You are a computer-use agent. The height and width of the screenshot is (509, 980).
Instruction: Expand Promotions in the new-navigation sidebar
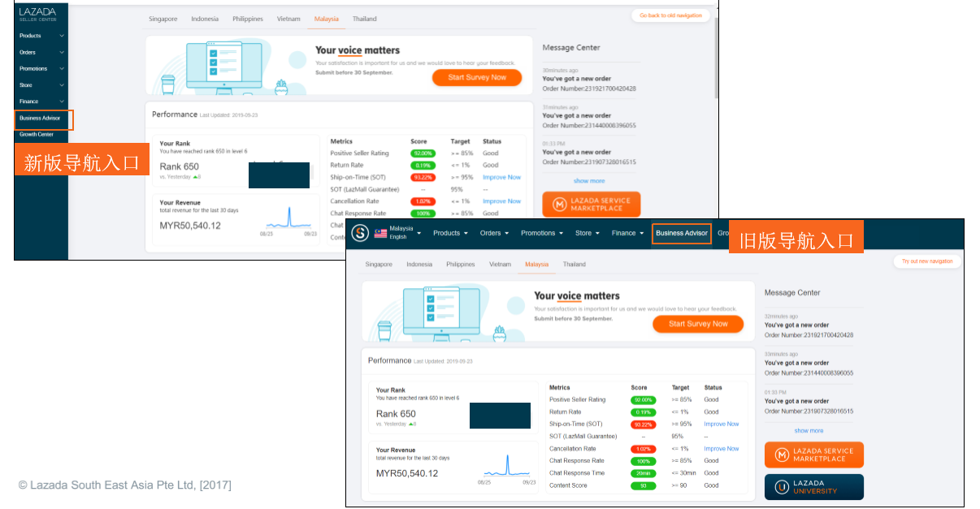tap(41, 69)
